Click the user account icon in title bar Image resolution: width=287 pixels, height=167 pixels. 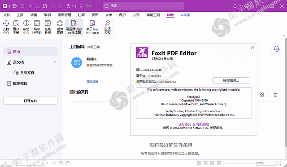pyautogui.click(x=247, y=6)
